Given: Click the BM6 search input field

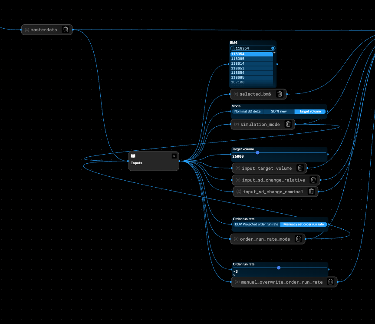Looking at the screenshot, I should point(253,48).
